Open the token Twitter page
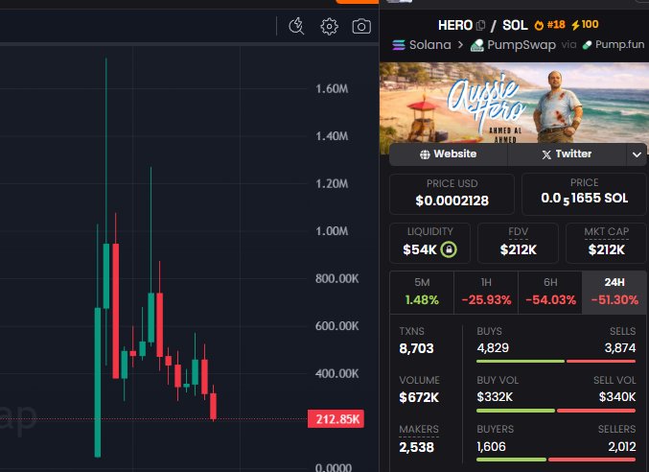This screenshot has height=472, width=649. (568, 154)
